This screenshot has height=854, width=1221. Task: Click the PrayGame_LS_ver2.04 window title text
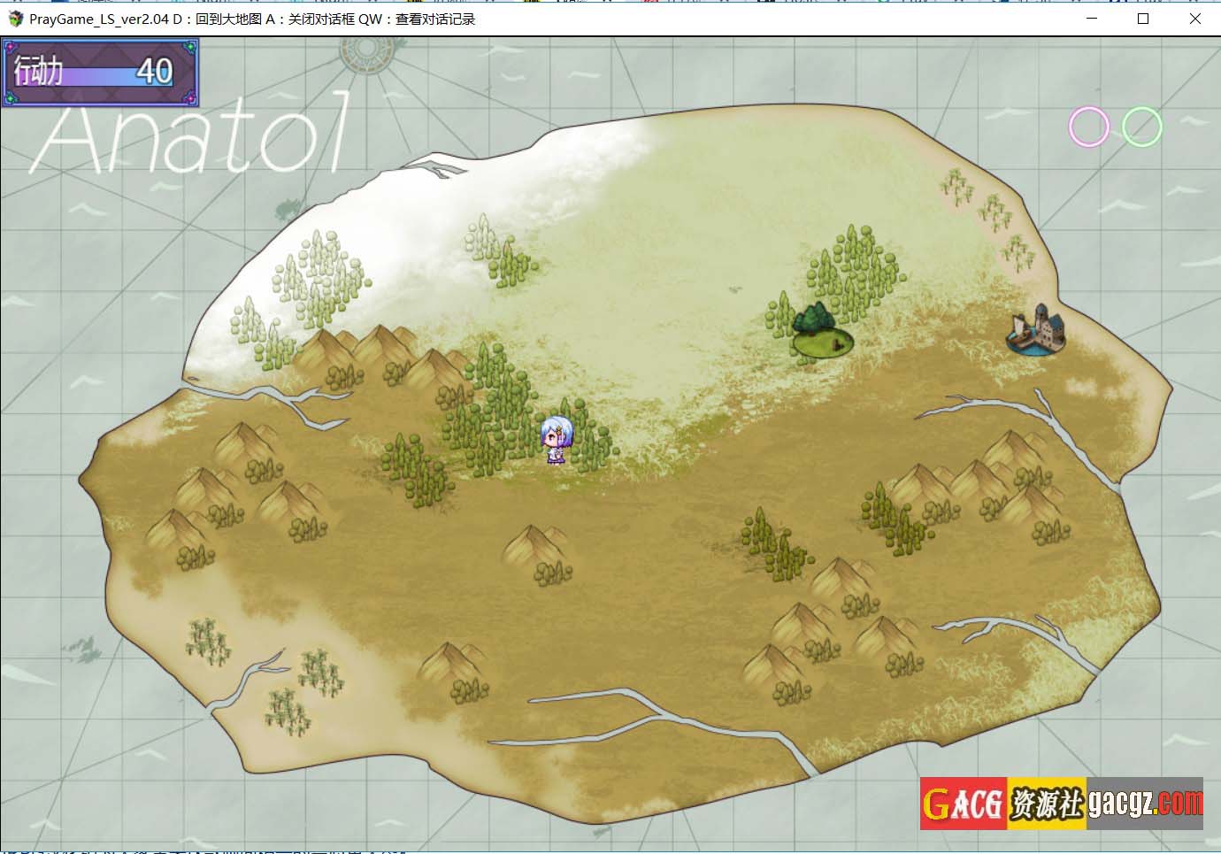98,19
